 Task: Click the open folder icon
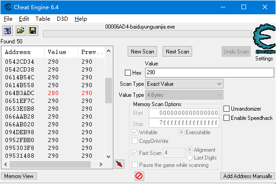(x=21, y=30)
